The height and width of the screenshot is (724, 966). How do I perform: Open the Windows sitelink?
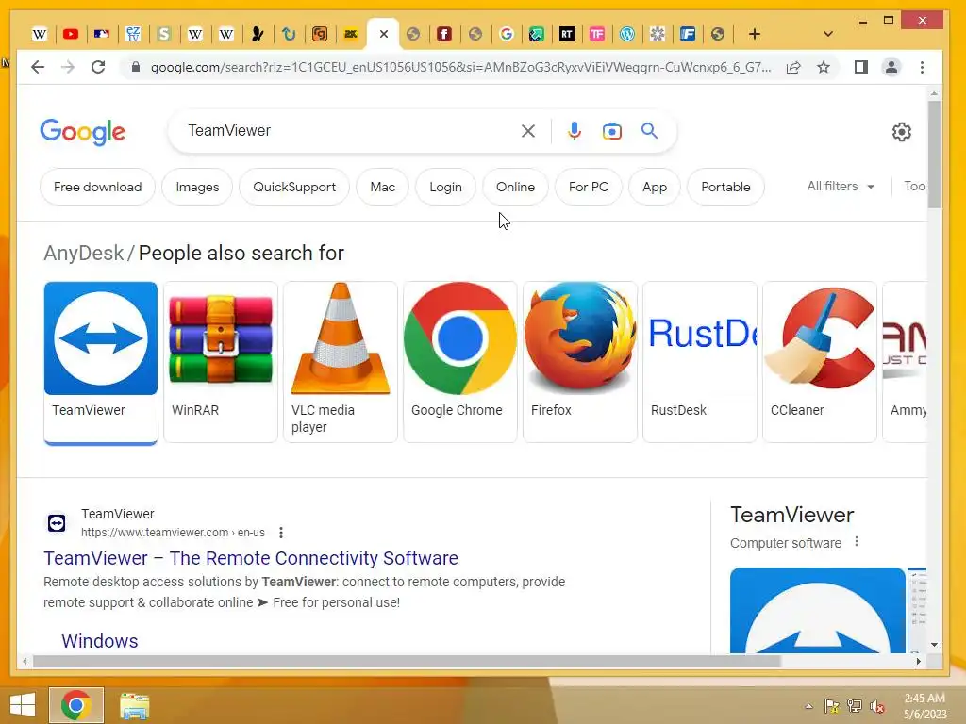coord(100,641)
